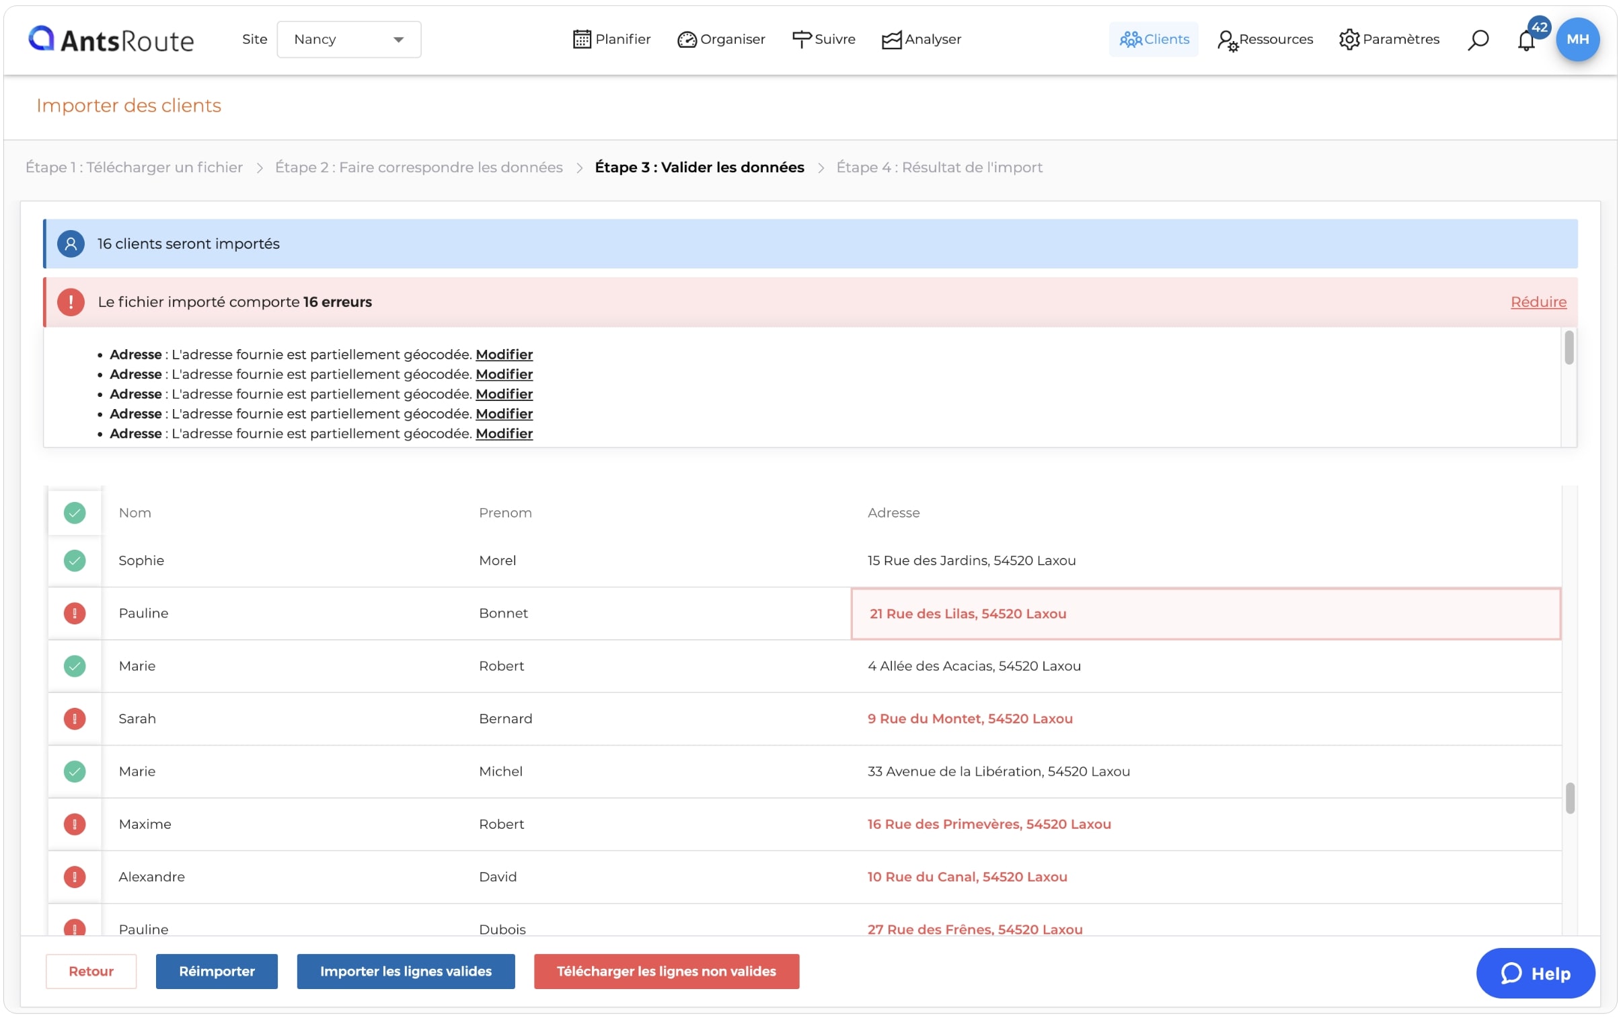Open the Organiser menu
Screen dimensions: 1621x1018
pos(720,39)
